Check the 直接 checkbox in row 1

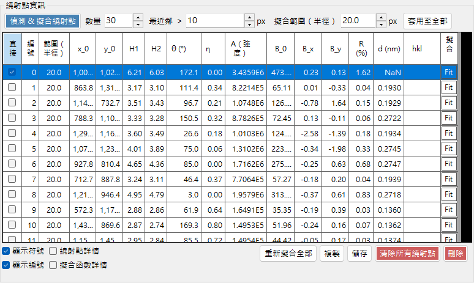(12, 87)
